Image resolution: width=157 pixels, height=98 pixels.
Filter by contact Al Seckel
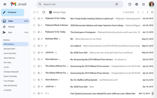click(x=7, y=90)
